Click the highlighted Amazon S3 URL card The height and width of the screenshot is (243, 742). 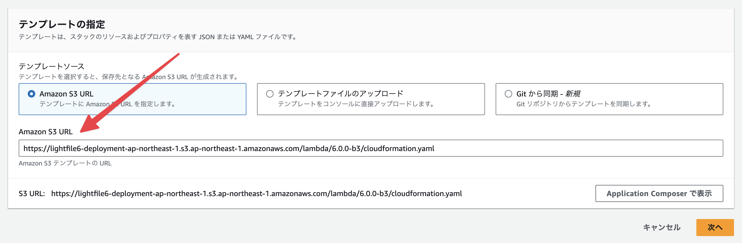click(x=132, y=99)
